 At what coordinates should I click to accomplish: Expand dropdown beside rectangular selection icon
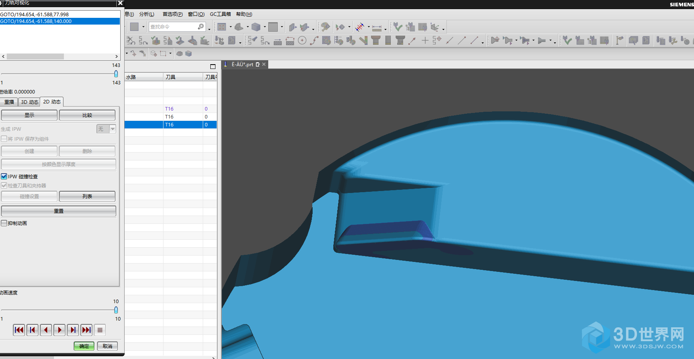click(x=170, y=53)
